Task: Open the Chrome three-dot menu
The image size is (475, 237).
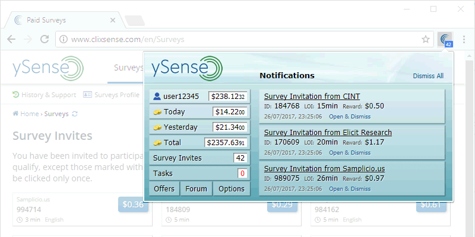Action: pos(464,39)
